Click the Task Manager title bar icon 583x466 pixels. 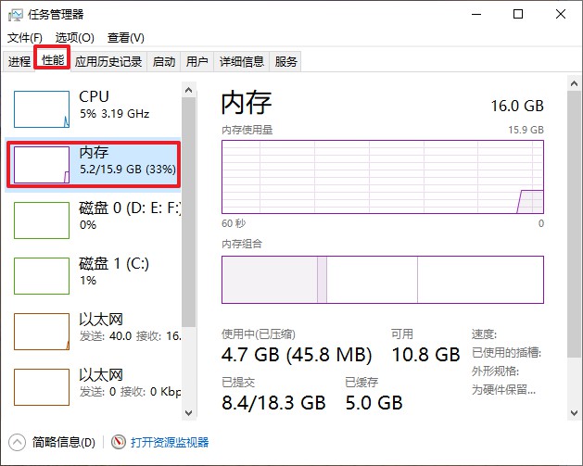[15, 15]
